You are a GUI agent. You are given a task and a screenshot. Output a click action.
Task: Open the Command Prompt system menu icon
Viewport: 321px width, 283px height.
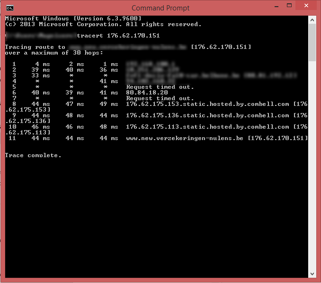(9, 8)
